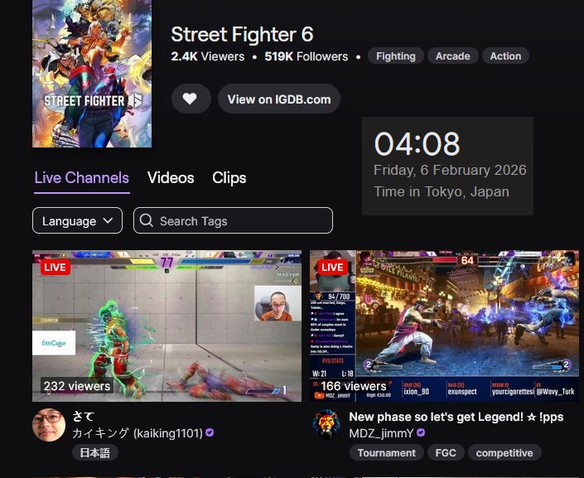
Task: Select the Live Channels tab
Action: tap(81, 178)
